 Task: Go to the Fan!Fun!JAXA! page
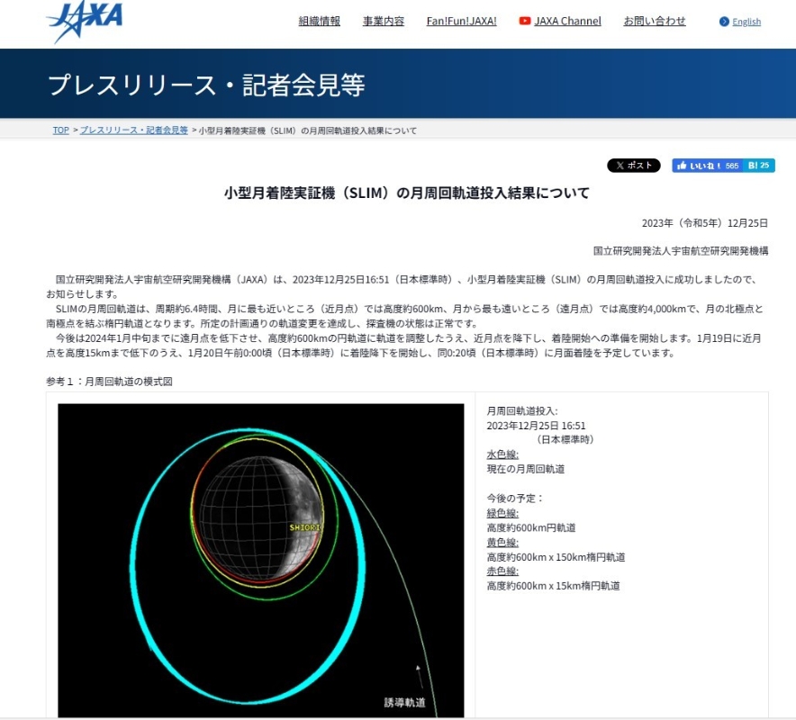point(461,21)
